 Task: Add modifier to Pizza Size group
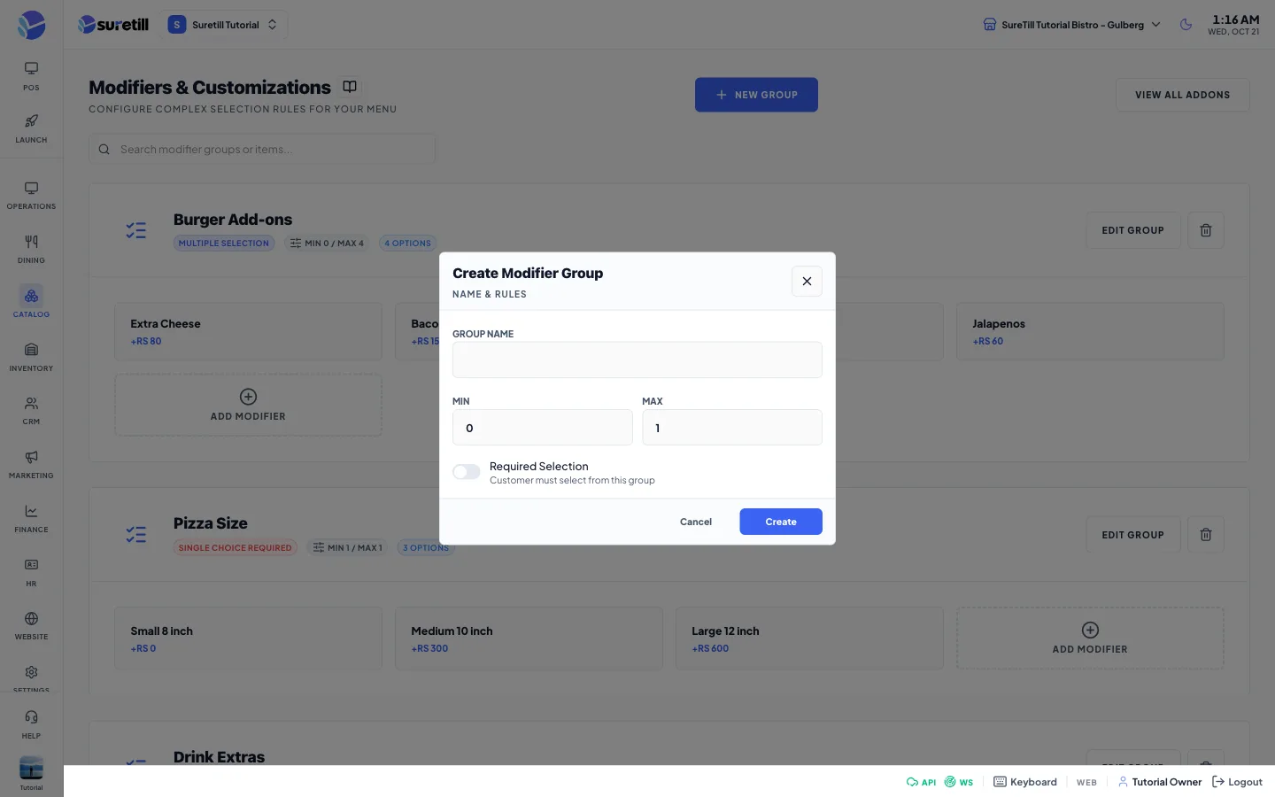pos(1090,638)
